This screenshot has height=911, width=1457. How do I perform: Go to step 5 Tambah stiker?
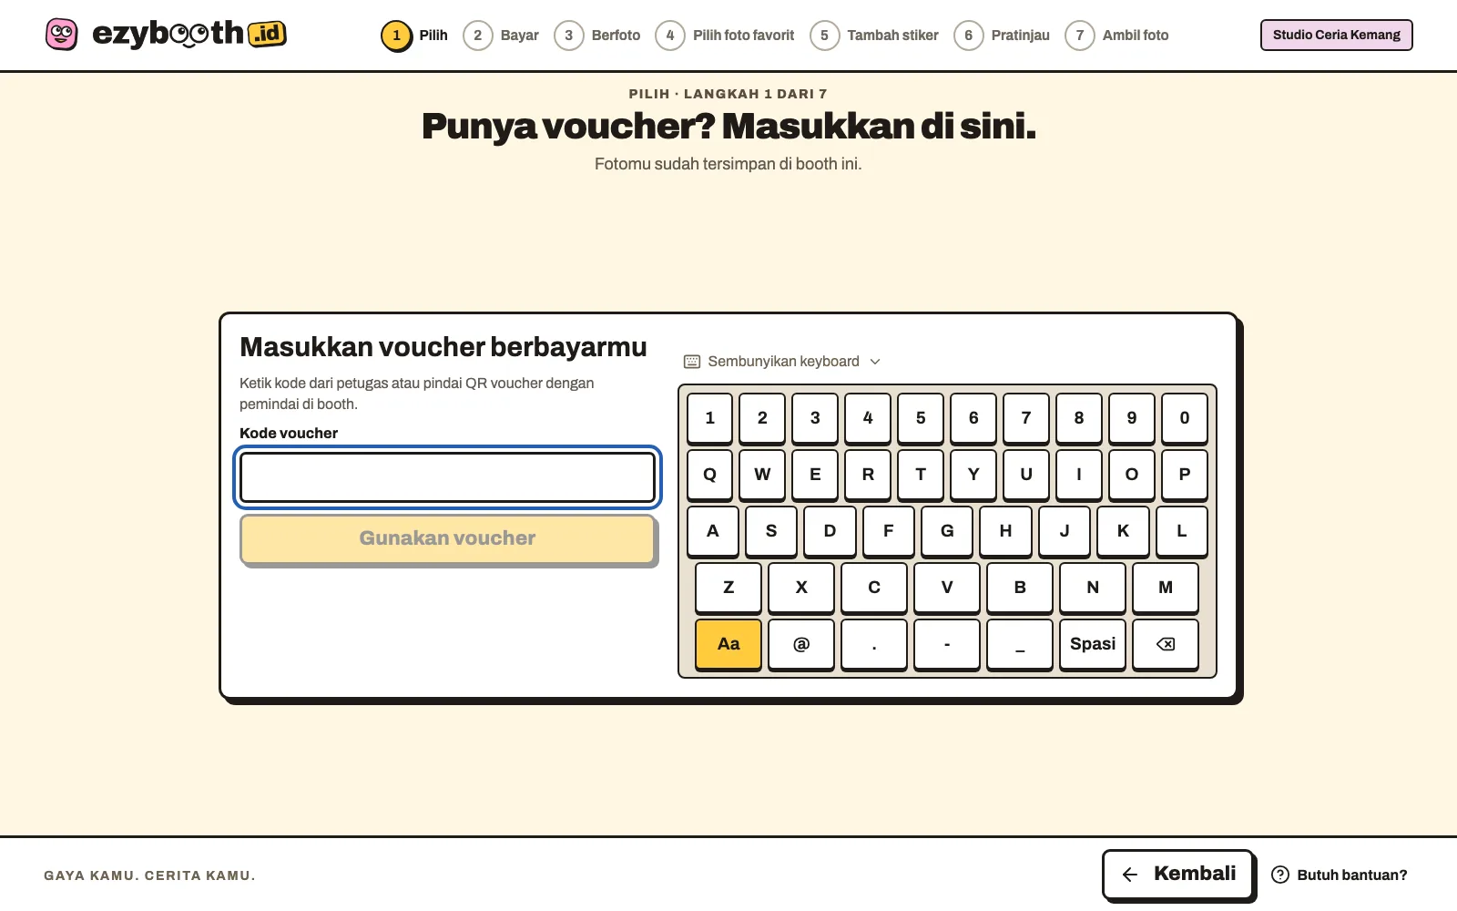[874, 36]
